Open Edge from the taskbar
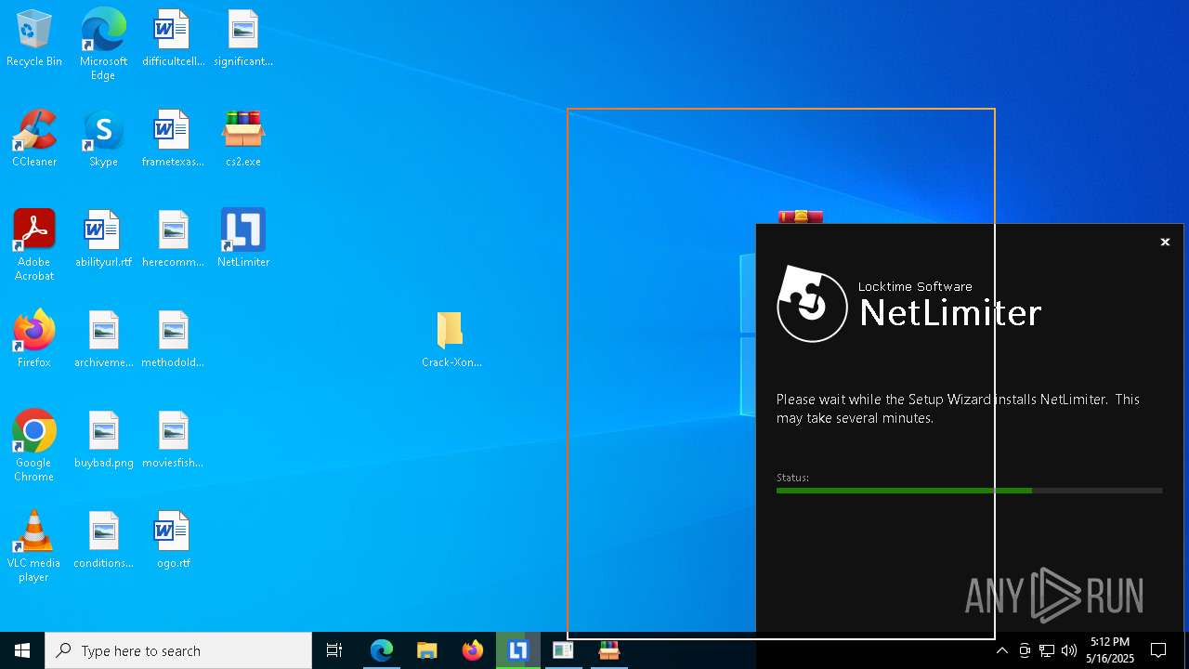 382,650
